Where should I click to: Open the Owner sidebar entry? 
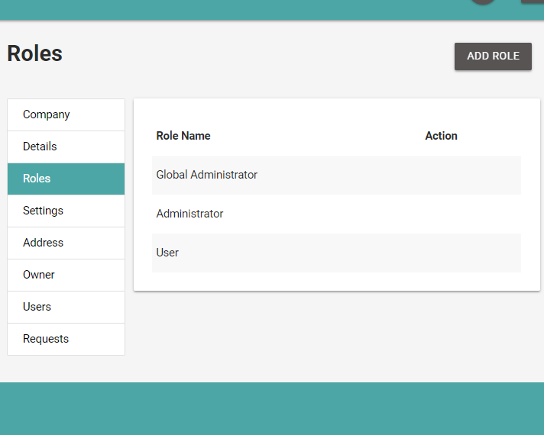coord(66,275)
